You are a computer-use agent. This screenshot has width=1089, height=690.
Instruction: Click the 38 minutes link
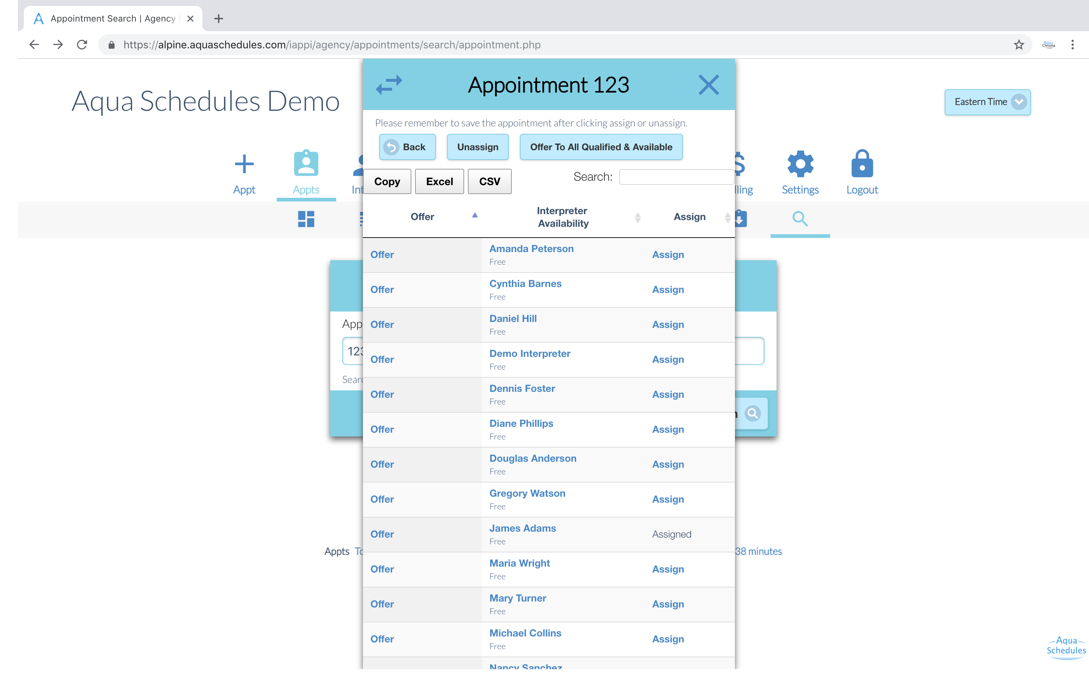click(x=758, y=551)
